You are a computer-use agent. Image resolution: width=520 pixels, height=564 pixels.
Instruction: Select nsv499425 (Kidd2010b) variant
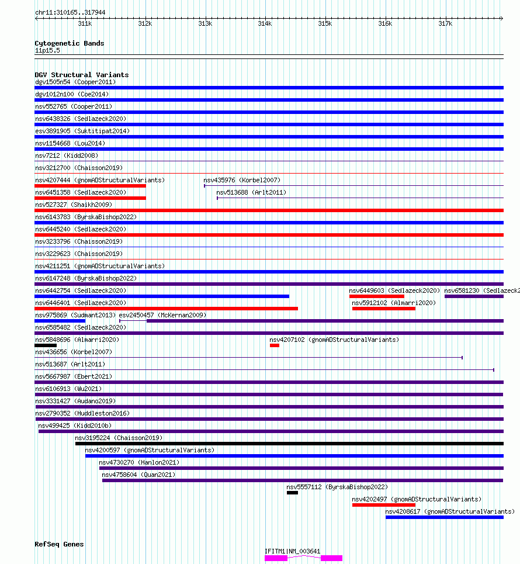tap(75, 425)
